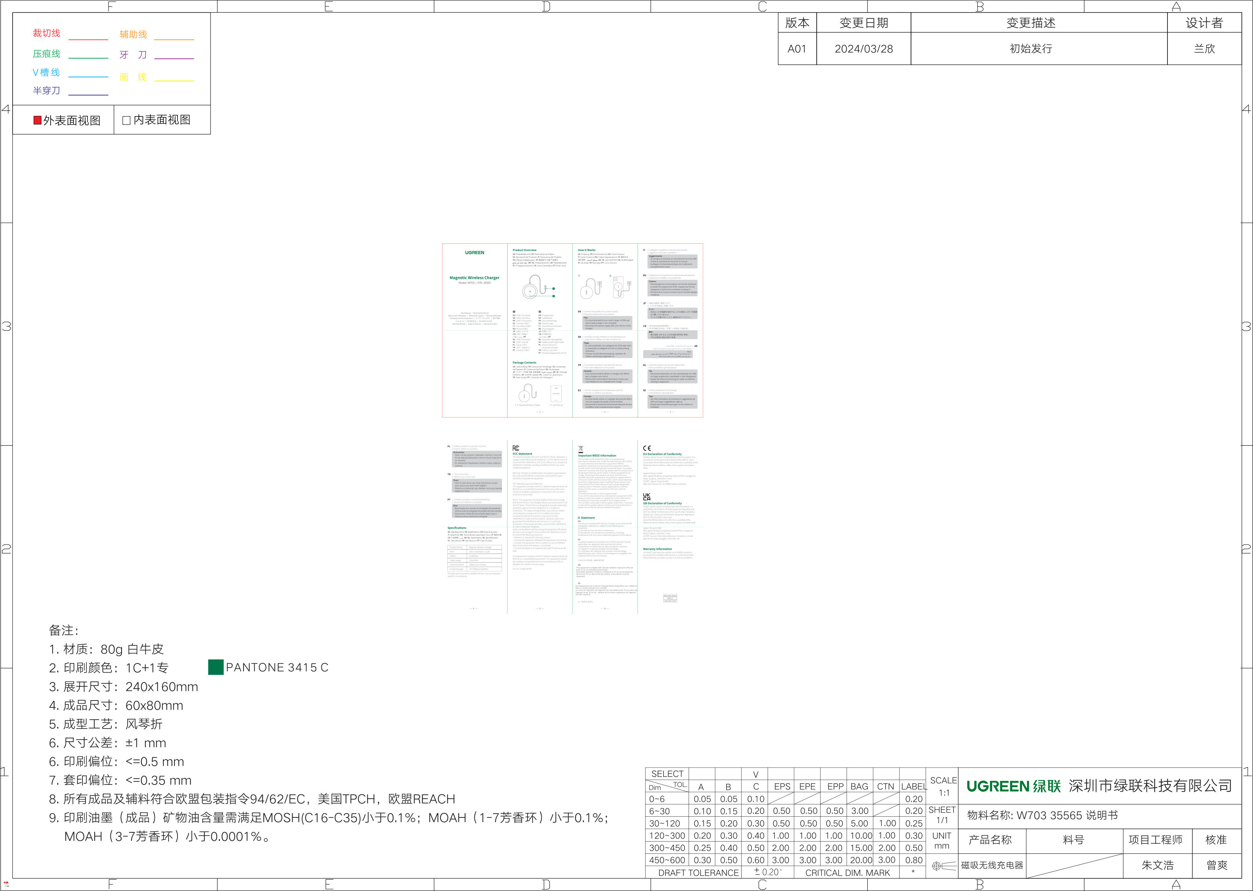Image resolution: width=1253 pixels, height=891 pixels.
Task: Click the red 外表面视图 checkbox
Action: coord(37,120)
